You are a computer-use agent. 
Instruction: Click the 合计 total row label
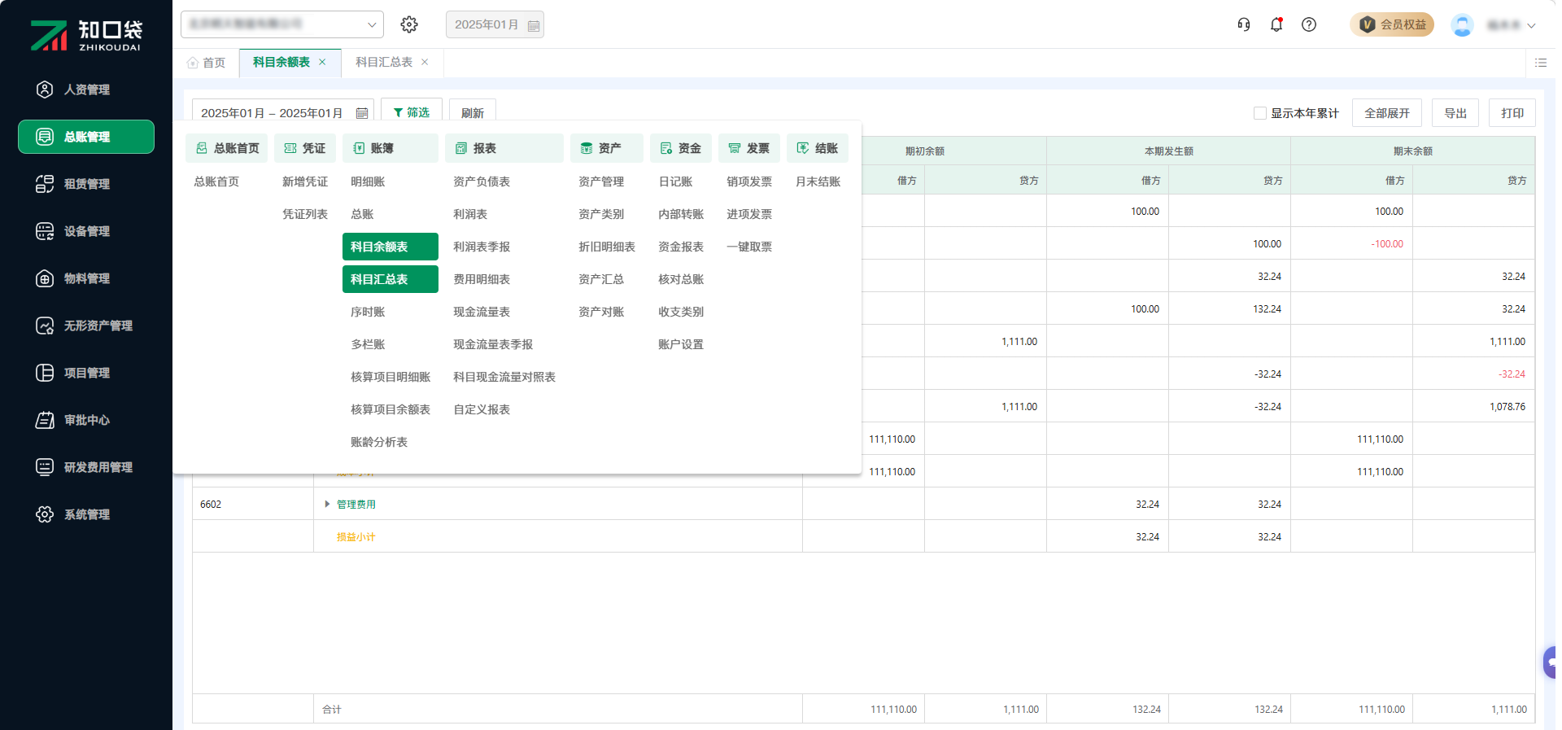(332, 710)
